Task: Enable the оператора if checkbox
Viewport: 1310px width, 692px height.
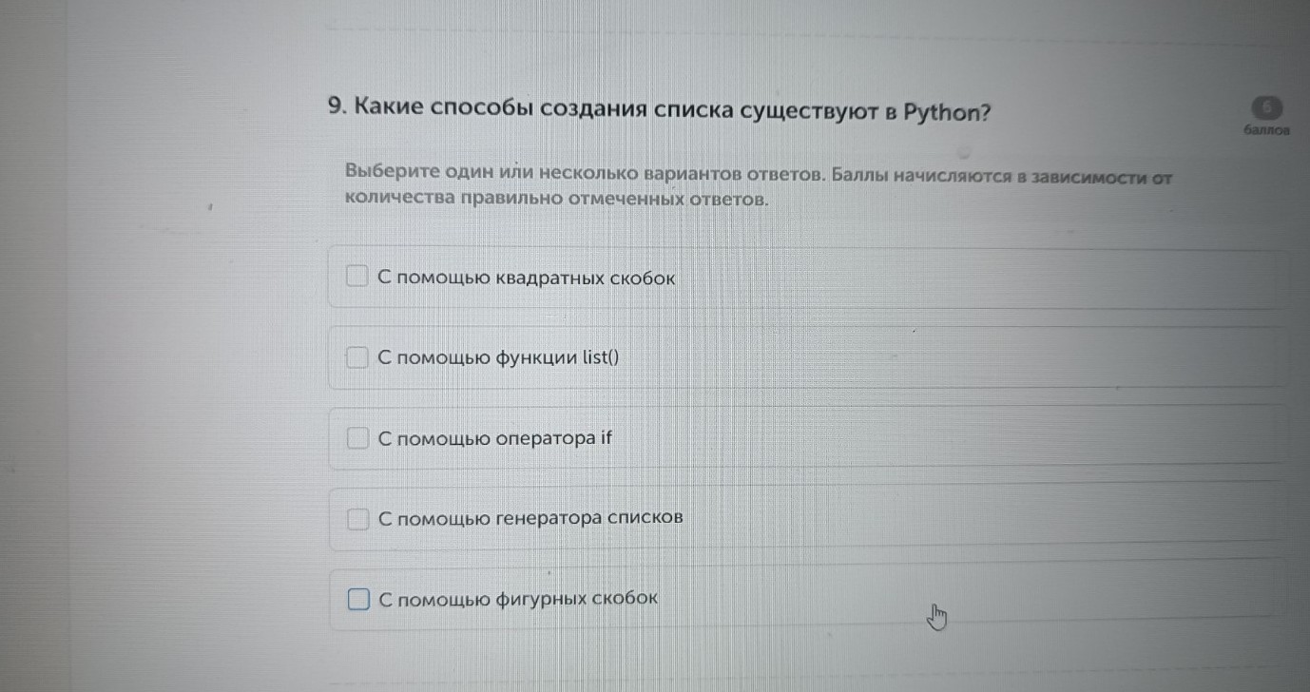Action: coord(356,438)
